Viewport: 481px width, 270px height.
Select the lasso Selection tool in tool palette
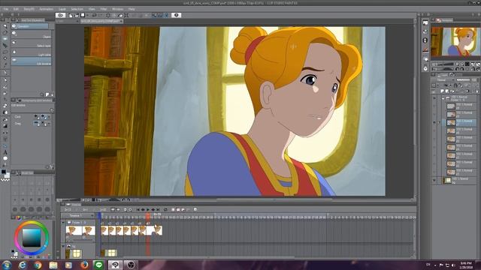(x=5, y=52)
